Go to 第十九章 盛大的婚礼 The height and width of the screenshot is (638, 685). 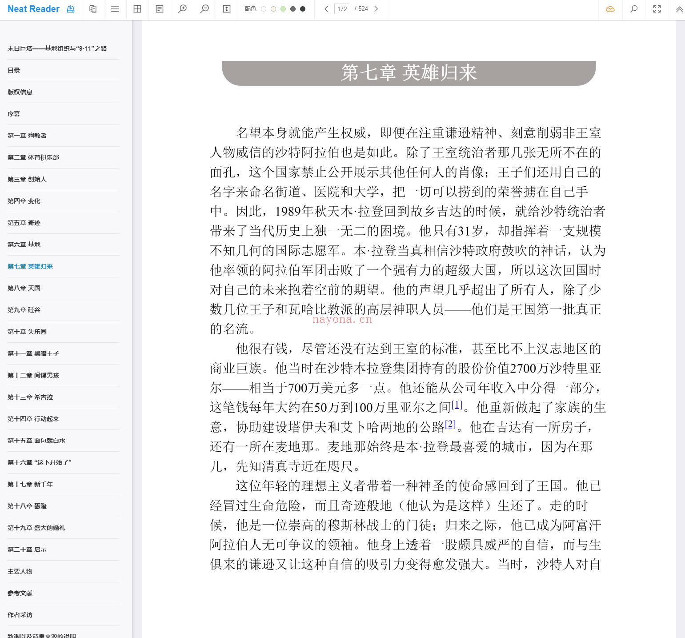click(x=36, y=528)
